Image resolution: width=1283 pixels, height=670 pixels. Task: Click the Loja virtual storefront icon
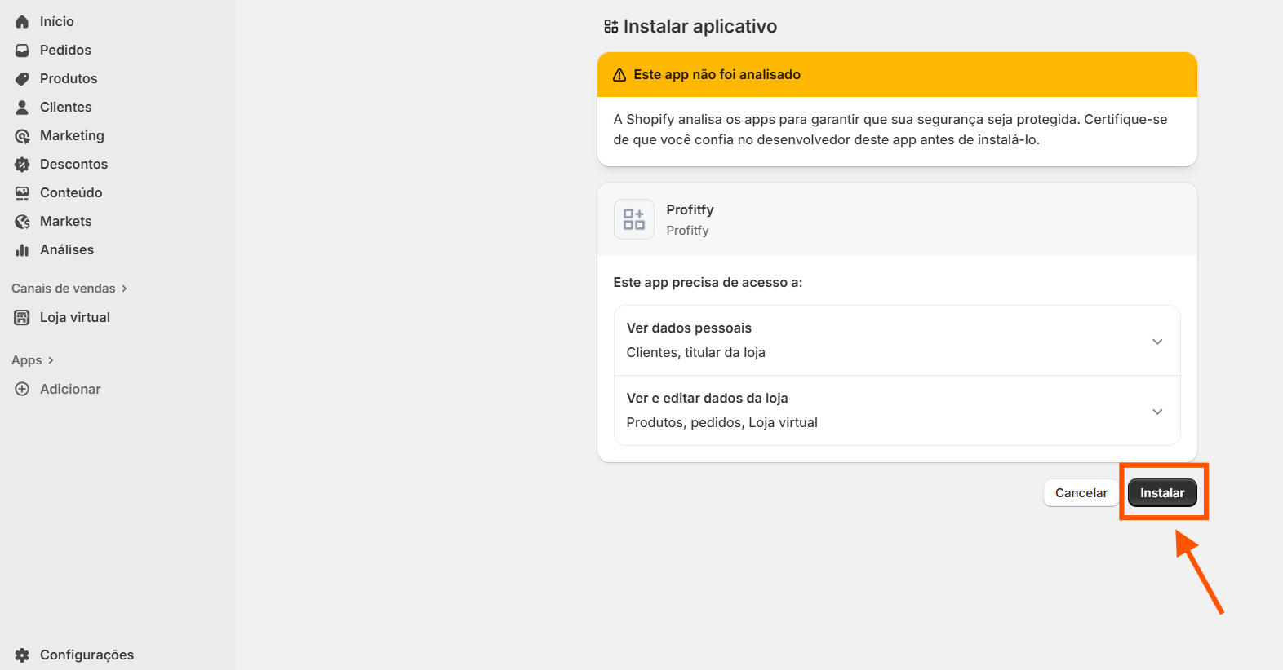point(22,318)
